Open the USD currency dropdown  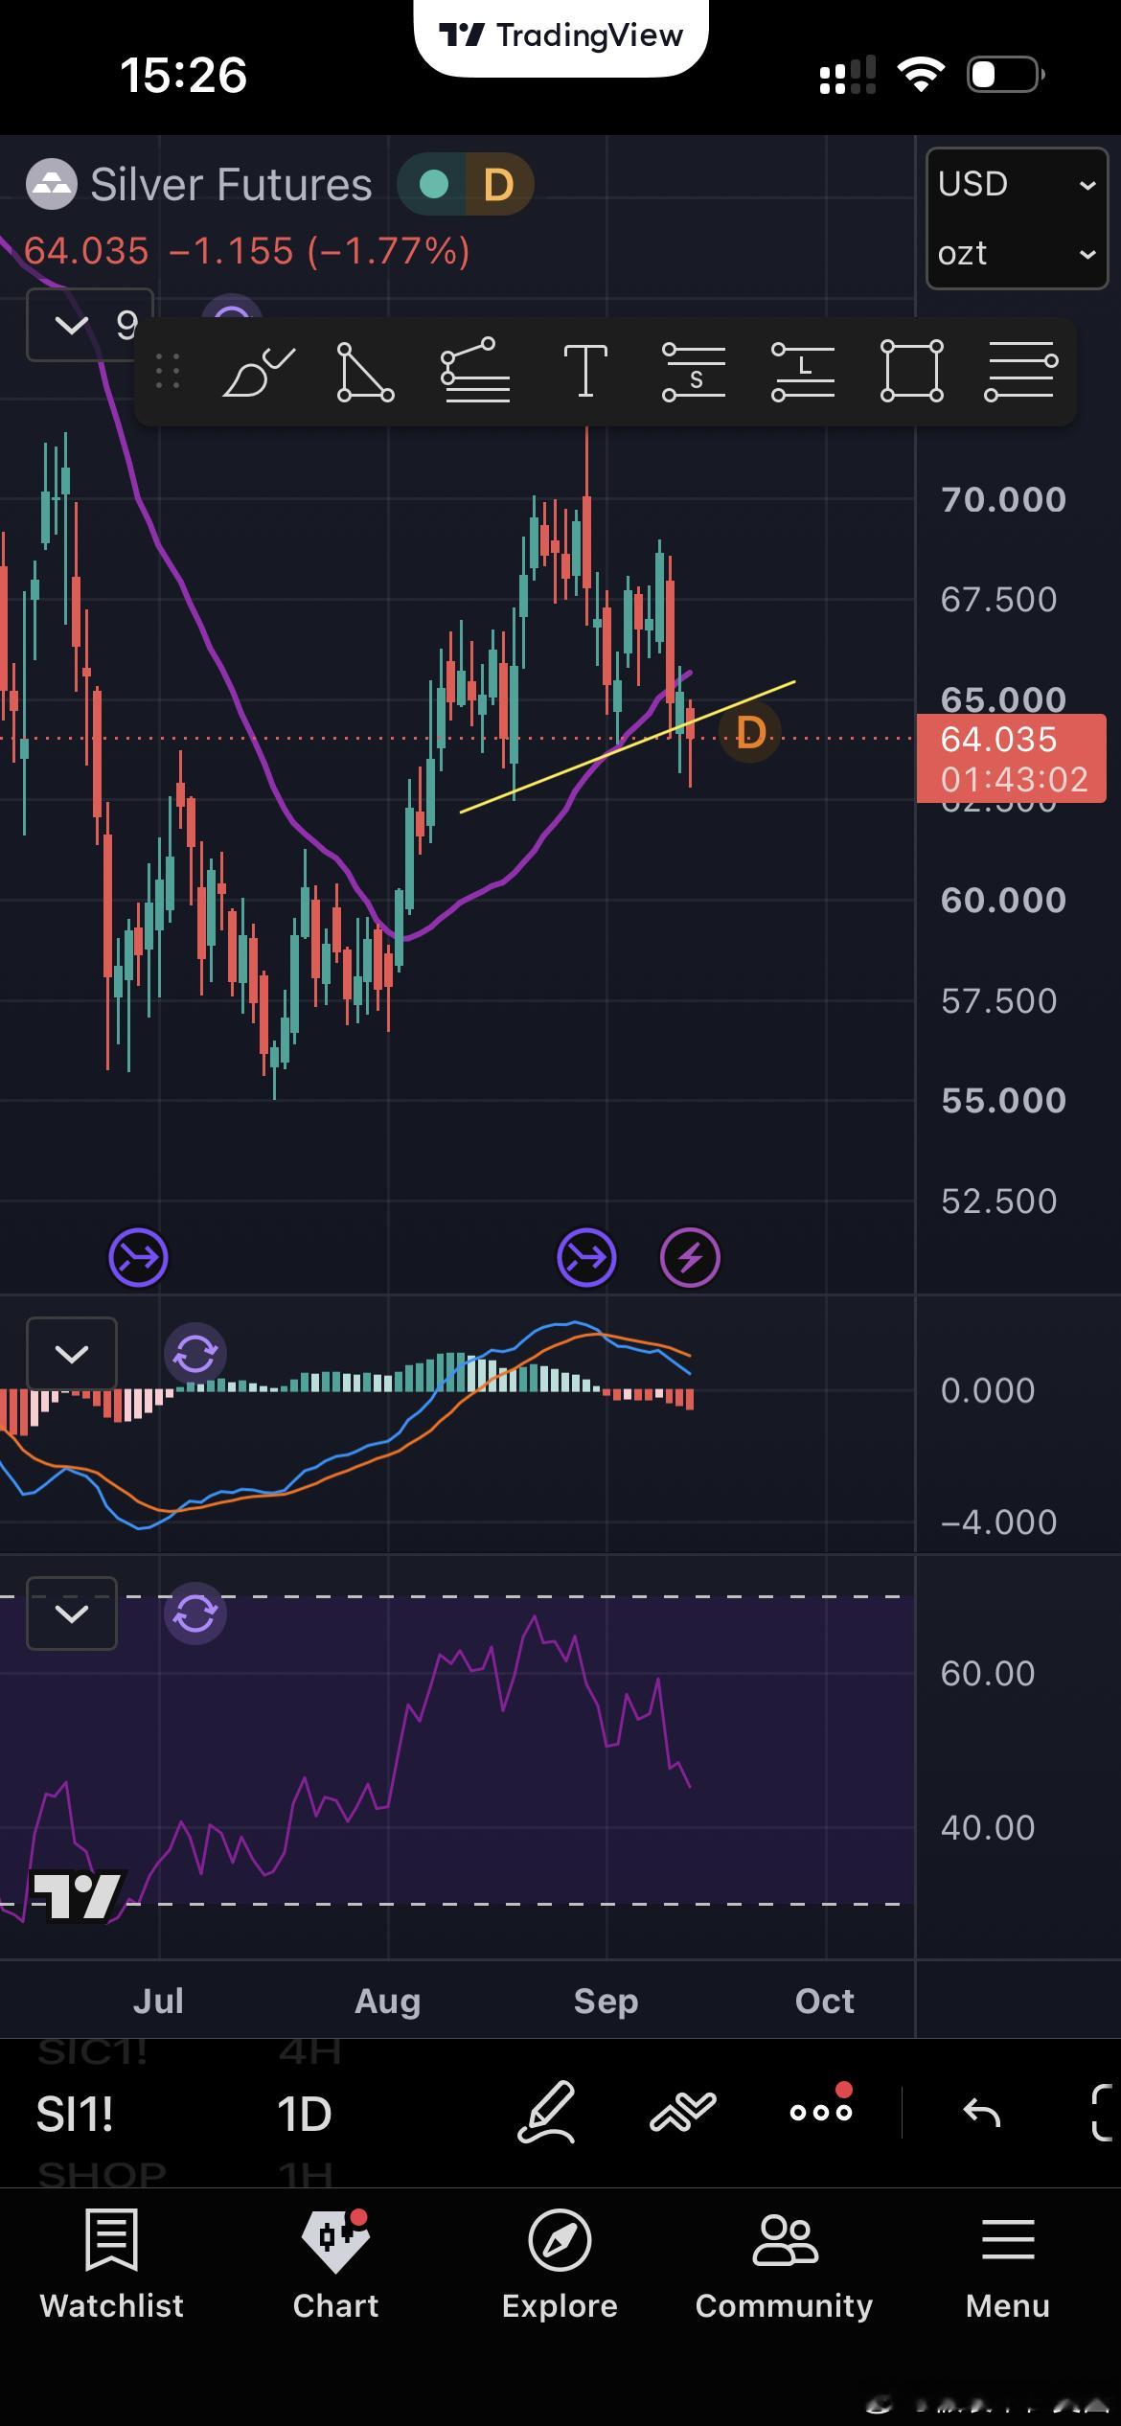click(1017, 183)
